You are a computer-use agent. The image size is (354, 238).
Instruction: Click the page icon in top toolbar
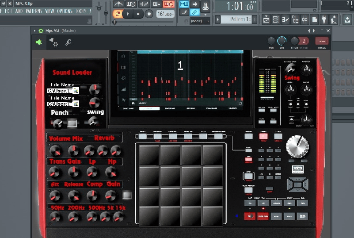315,19
